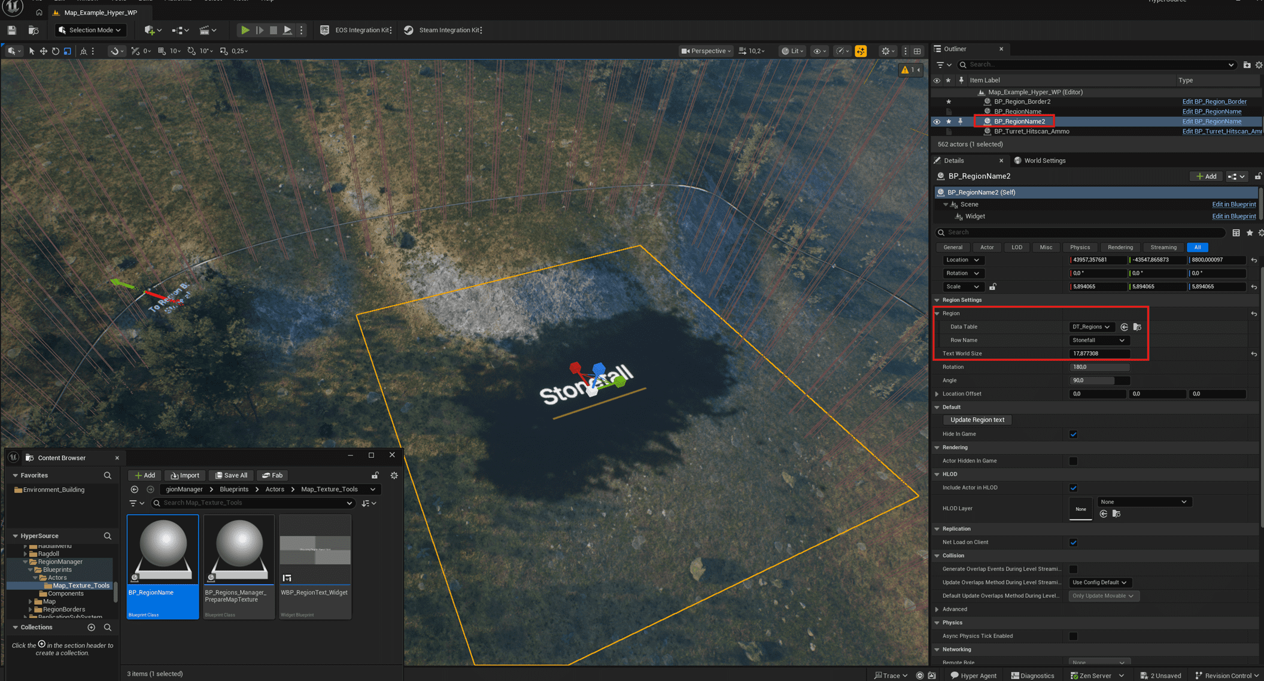Click the Import button in Content Browser
Viewport: 1264px width, 681px height.
click(x=185, y=475)
